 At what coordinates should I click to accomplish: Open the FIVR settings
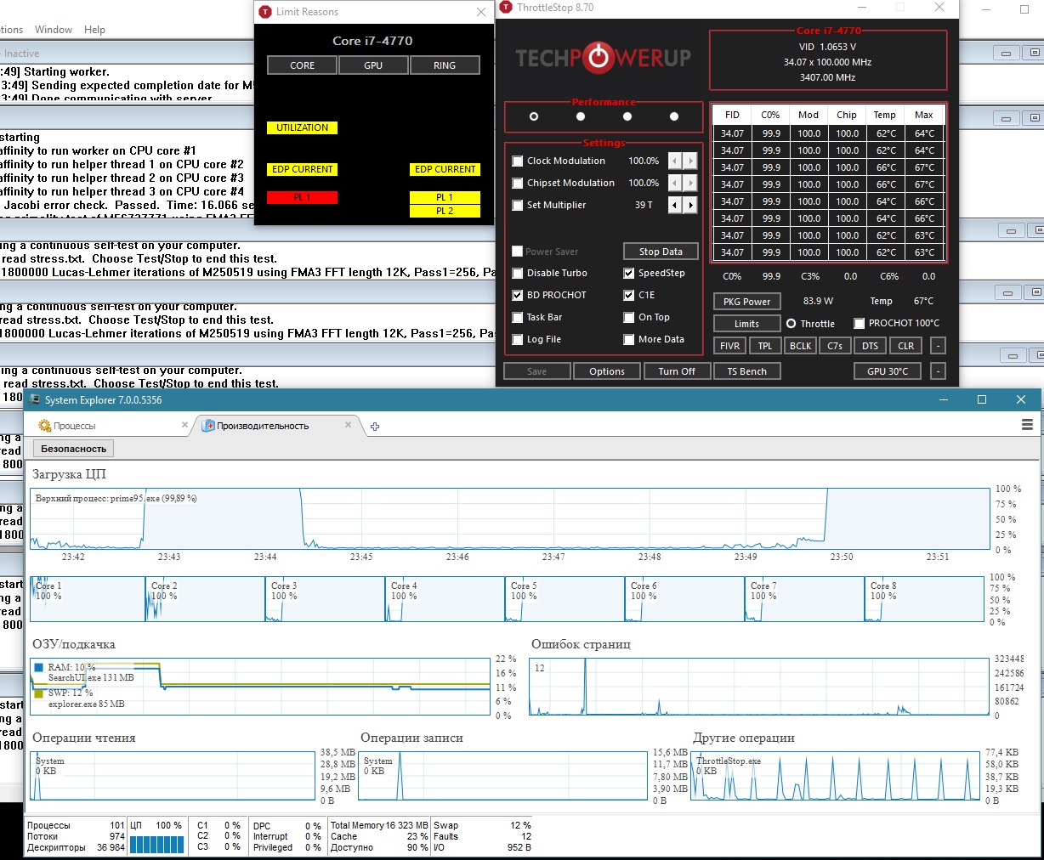(729, 346)
